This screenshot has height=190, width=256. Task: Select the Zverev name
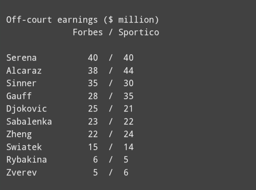click(x=21, y=173)
